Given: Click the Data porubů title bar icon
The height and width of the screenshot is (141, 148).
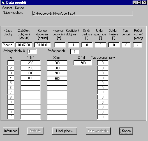Looking at the screenshot, I should pos(3,3).
